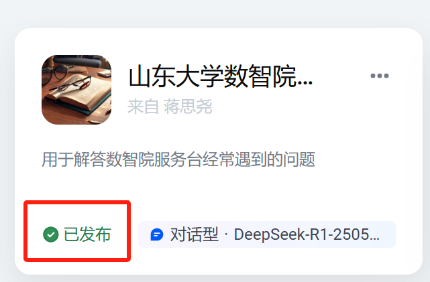Click the description 用于解答数智院服务台经常遇到的问题
The width and height of the screenshot is (430, 282).
[x=178, y=159]
